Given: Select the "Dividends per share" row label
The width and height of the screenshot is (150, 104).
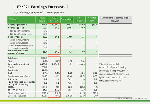Looking at the screenshot, I should click(x=17, y=93).
